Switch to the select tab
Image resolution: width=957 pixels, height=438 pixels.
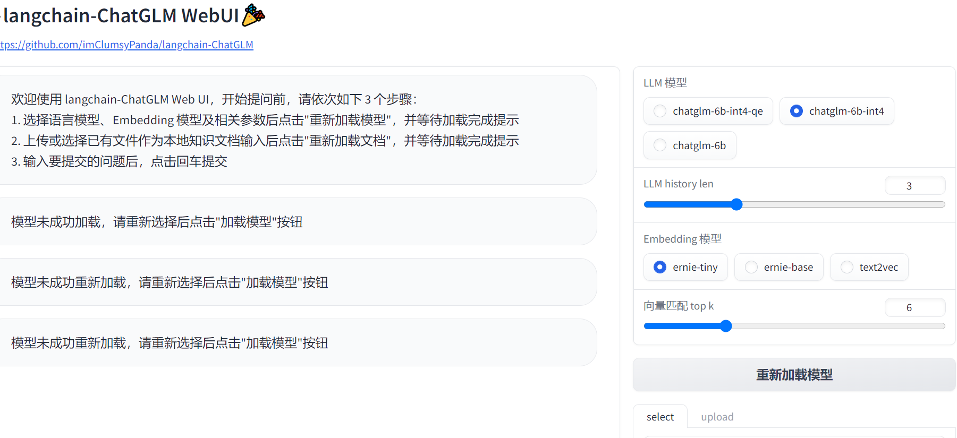660,417
